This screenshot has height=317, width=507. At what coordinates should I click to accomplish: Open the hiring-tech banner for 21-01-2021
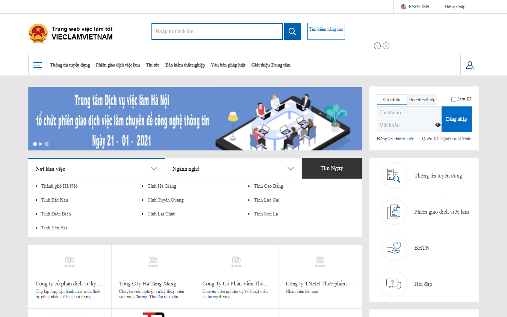click(195, 119)
